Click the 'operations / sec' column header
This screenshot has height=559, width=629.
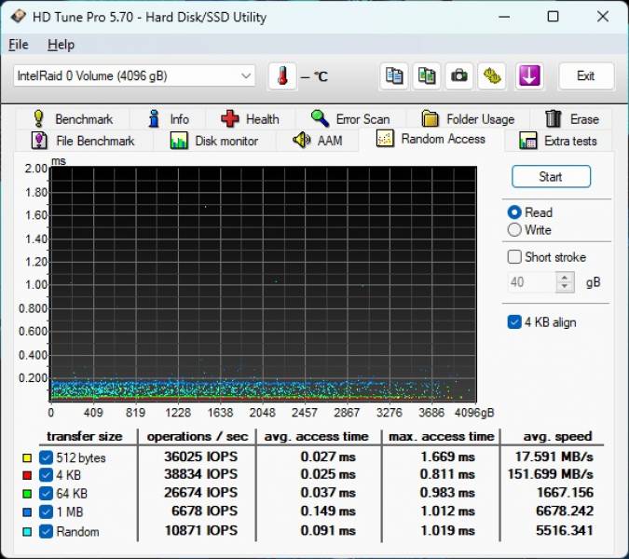198,436
